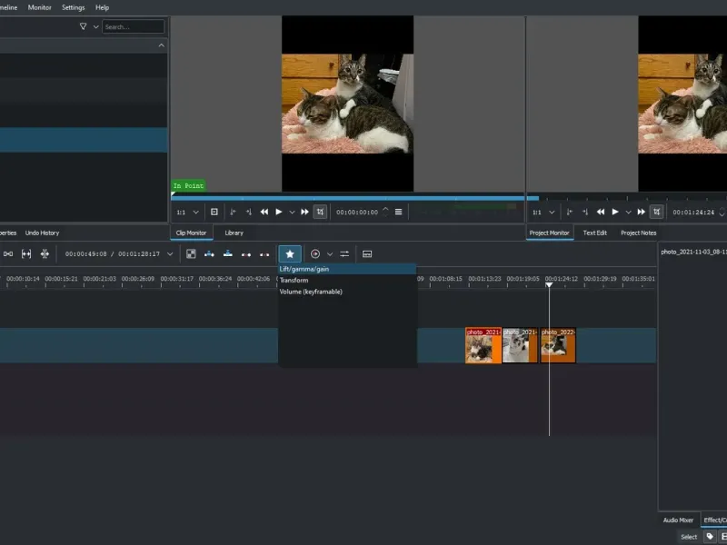Open the Clip Monitor play options dropdown
The height and width of the screenshot is (545, 727).
pos(292,213)
